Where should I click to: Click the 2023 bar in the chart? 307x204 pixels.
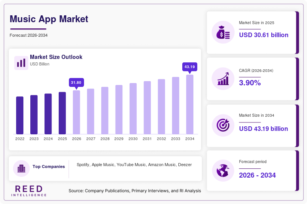34,114
